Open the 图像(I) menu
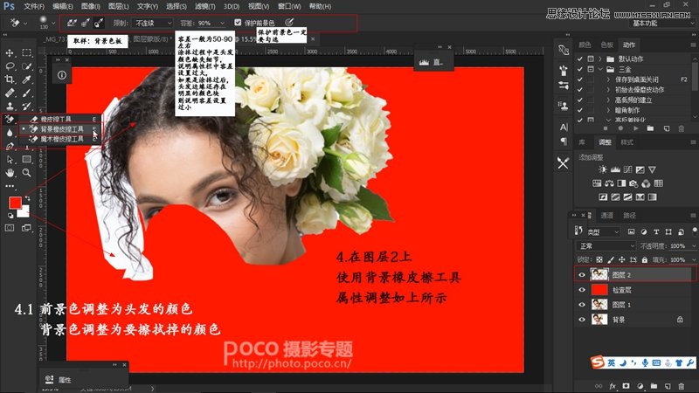Viewport: 699px width, 393px height. tap(91, 6)
